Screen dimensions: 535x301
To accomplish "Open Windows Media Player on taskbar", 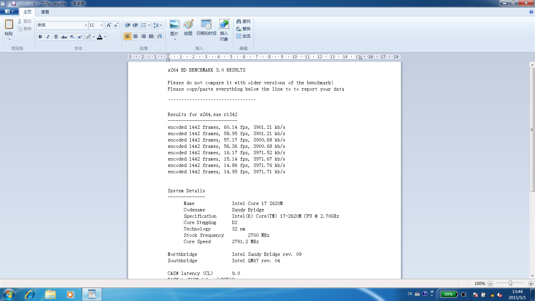I will point(70,295).
